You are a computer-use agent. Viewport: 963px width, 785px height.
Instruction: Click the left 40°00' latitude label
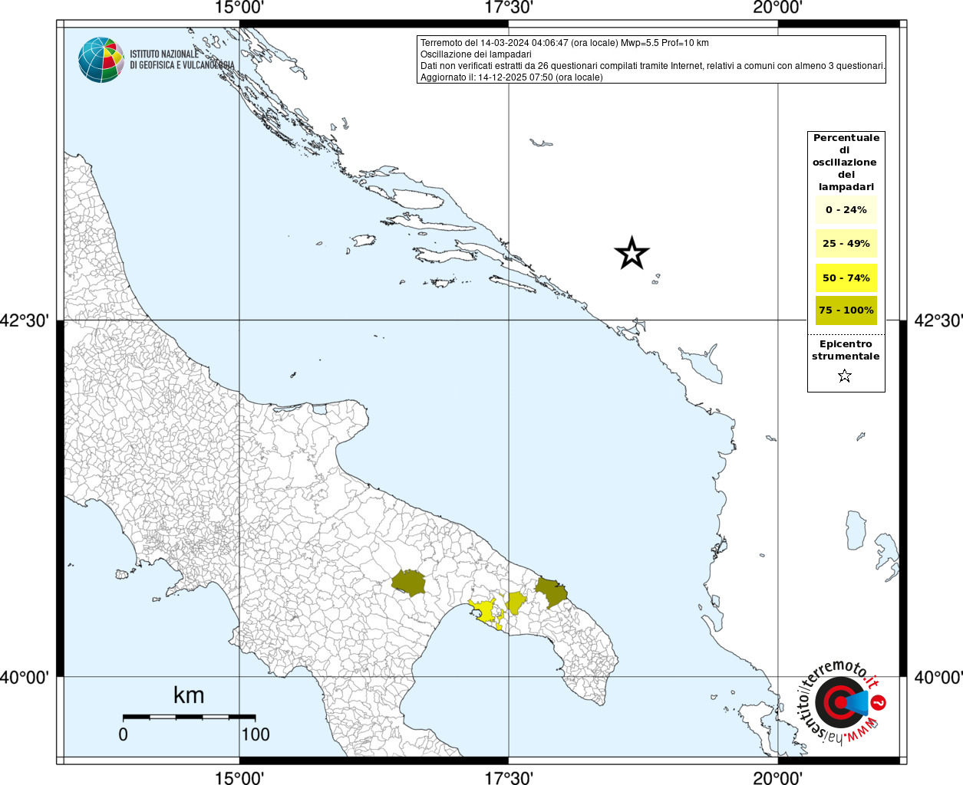click(x=25, y=677)
